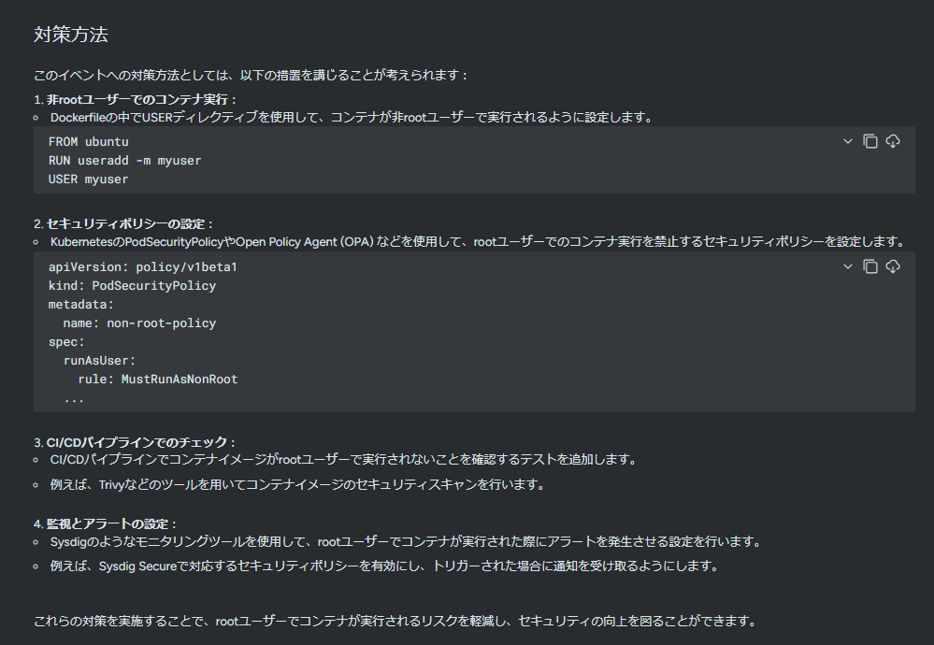
Task: Copy the Dockerfile code block
Action: 870,141
